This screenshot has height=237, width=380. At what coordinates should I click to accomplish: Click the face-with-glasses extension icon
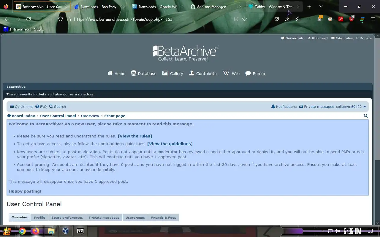330,19
